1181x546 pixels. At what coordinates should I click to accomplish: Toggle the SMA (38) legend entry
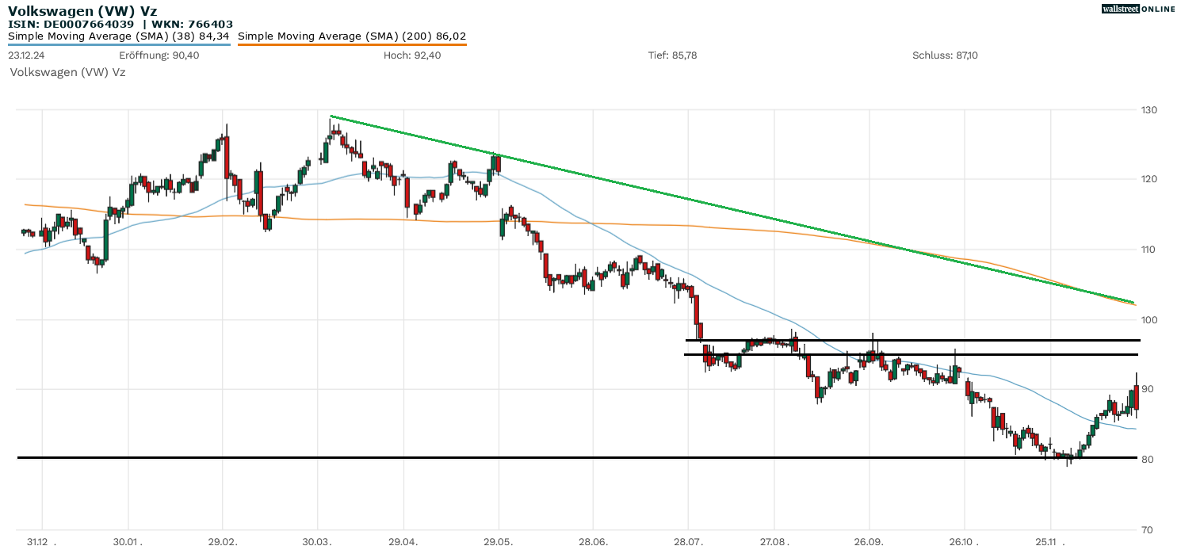click(x=119, y=36)
